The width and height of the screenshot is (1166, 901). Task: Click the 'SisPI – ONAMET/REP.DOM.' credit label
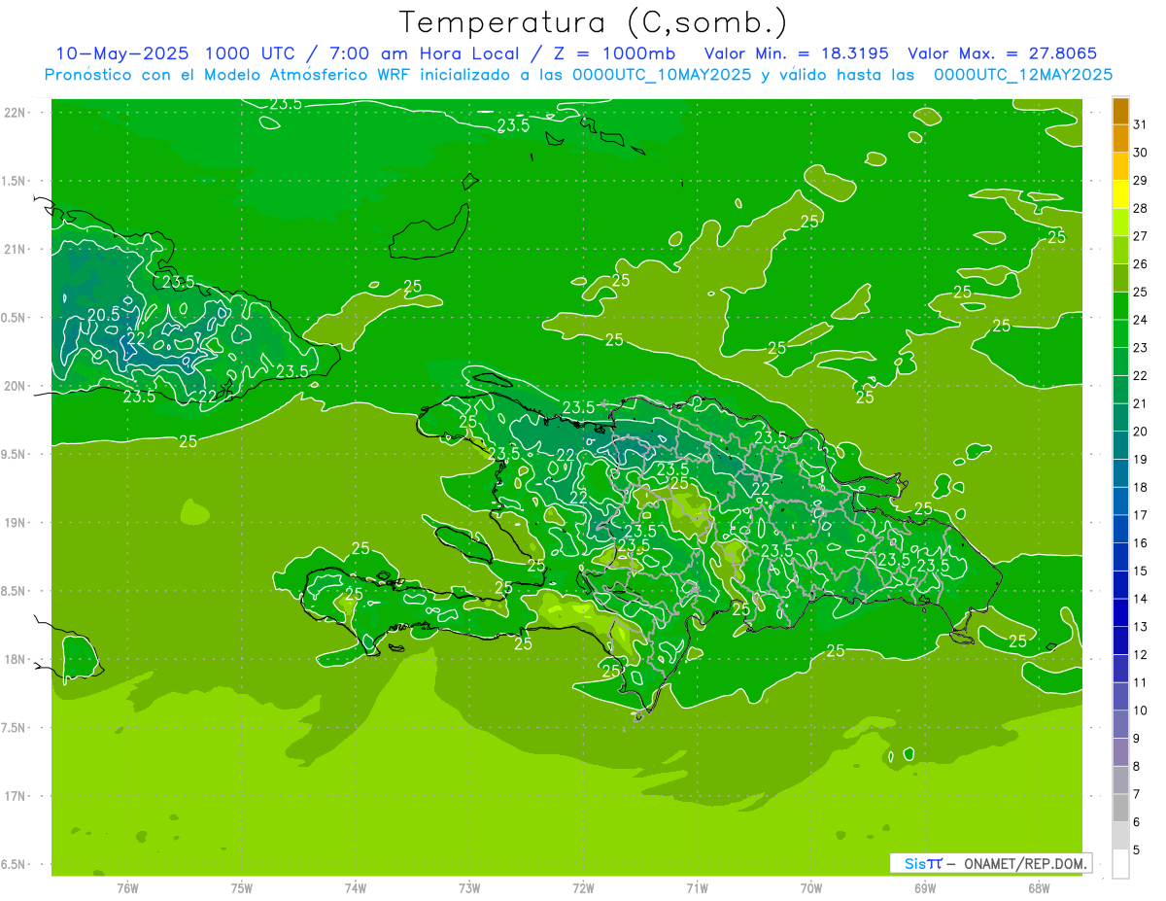tap(991, 863)
